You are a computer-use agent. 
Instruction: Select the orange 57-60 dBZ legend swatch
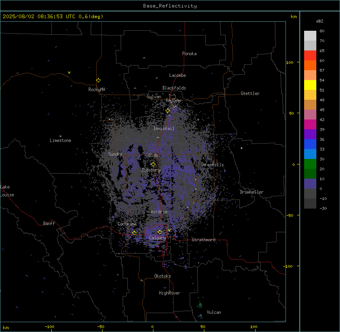(x=310, y=65)
